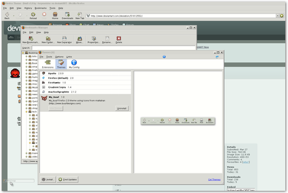
Task: Click the Find Updates button
Action: pos(67,180)
